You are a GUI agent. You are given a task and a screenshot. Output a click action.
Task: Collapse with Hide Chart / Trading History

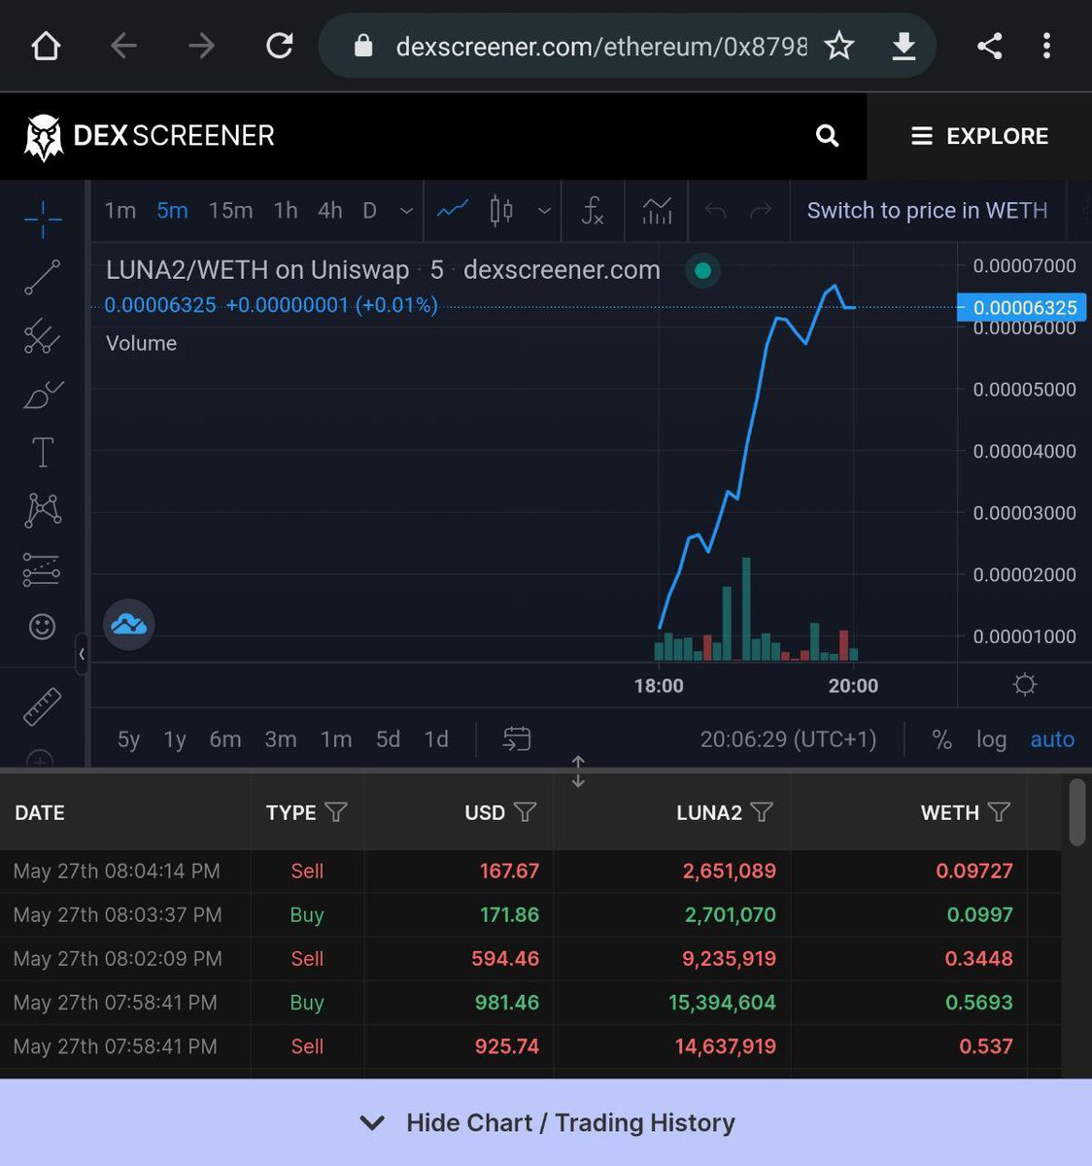coord(546,1122)
